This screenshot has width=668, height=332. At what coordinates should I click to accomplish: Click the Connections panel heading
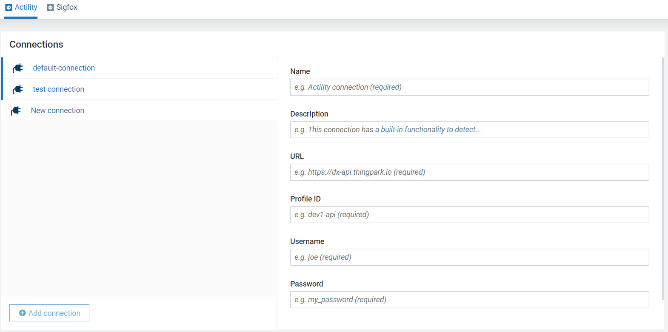pyautogui.click(x=36, y=45)
